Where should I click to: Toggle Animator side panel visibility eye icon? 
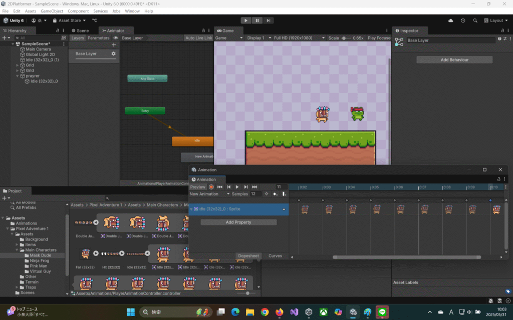115,38
